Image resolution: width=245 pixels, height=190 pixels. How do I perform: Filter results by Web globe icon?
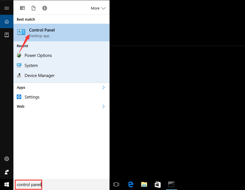click(45, 8)
